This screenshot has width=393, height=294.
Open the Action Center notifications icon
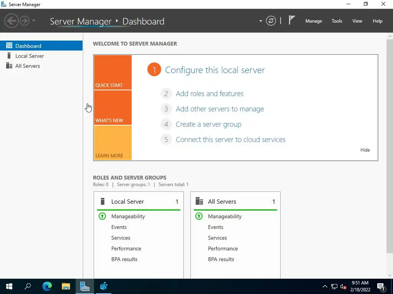[x=381, y=286]
